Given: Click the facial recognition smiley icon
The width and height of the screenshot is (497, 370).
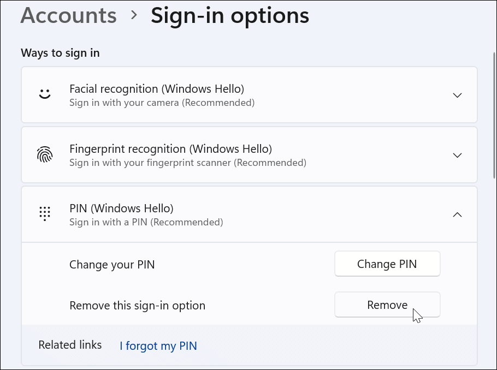Looking at the screenshot, I should click(45, 94).
